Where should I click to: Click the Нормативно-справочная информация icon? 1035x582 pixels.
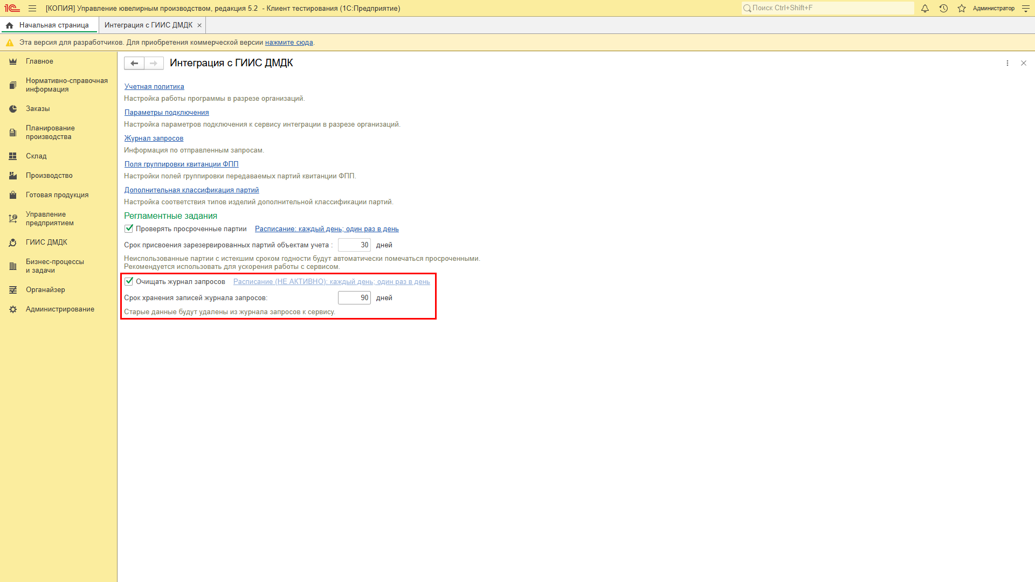(x=13, y=85)
